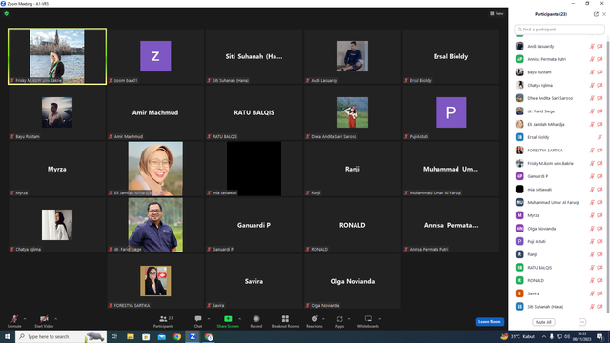Click muted mic icon for Ganuardi P in list

[592, 176]
